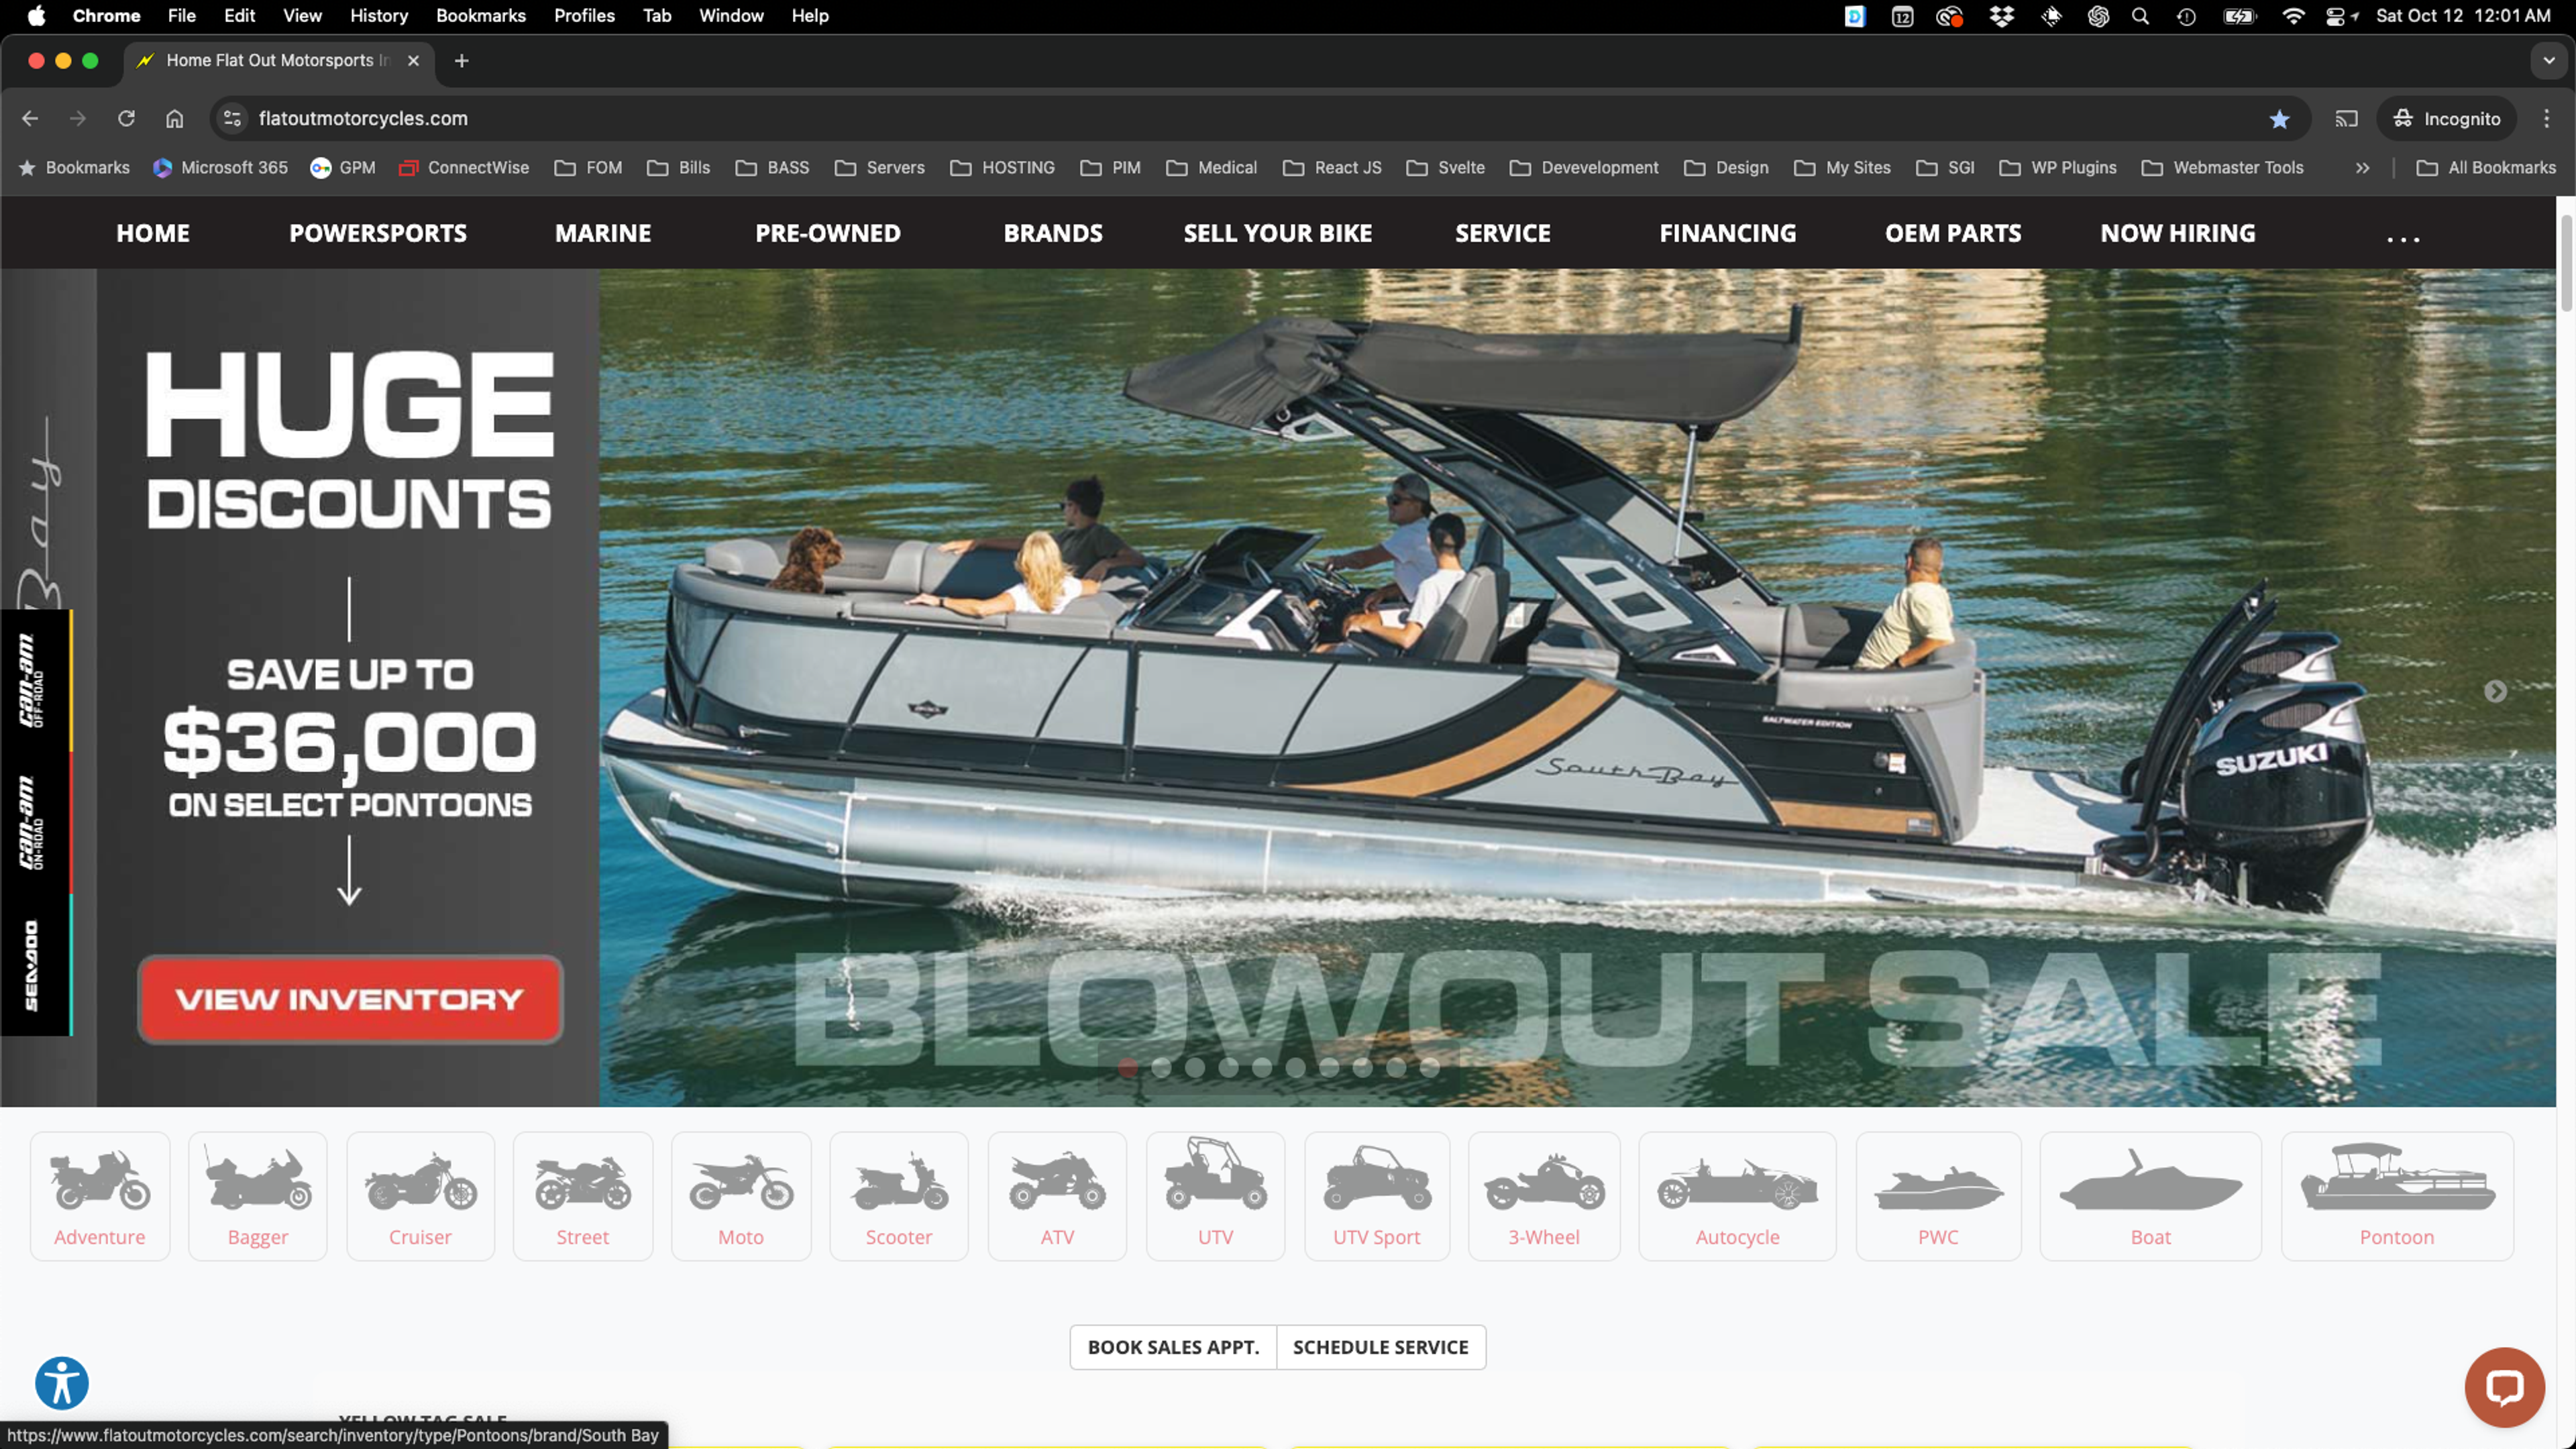Open the tab search dropdown arrow
This screenshot has width=2576, height=1449.
point(2548,61)
